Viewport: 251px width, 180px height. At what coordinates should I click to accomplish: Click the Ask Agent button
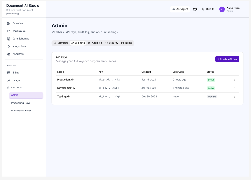180,9
